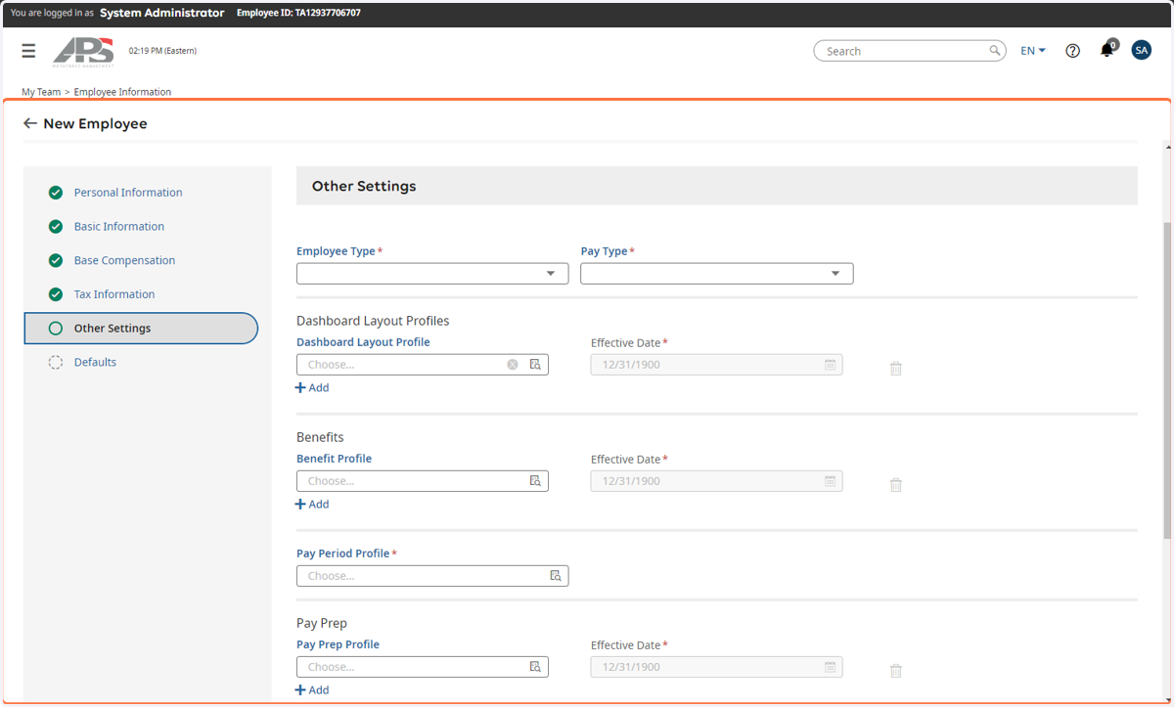Select the Other Settings step
The height and width of the screenshot is (707, 1174).
(141, 329)
